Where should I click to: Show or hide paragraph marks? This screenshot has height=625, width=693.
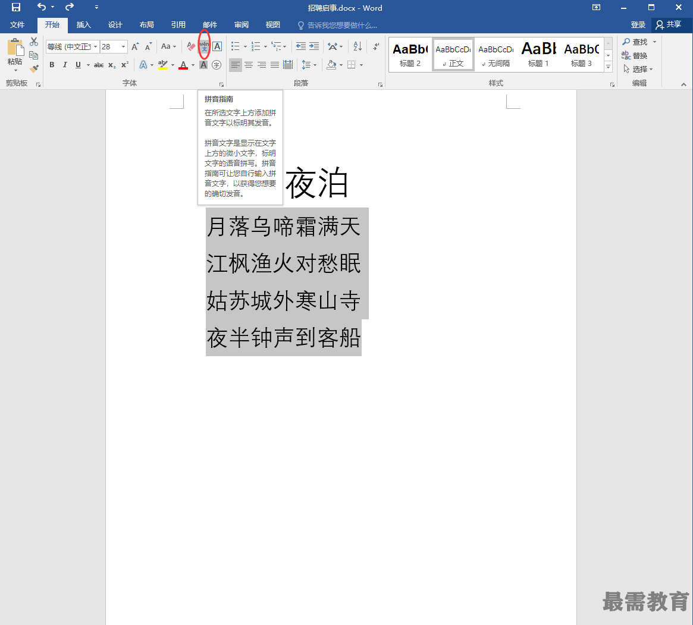(376, 46)
